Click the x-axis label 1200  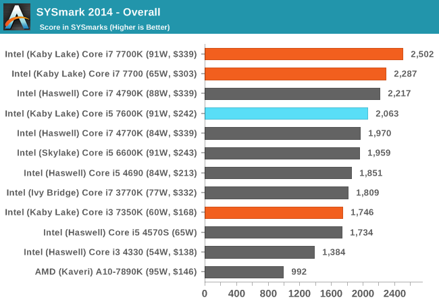coord(300,294)
